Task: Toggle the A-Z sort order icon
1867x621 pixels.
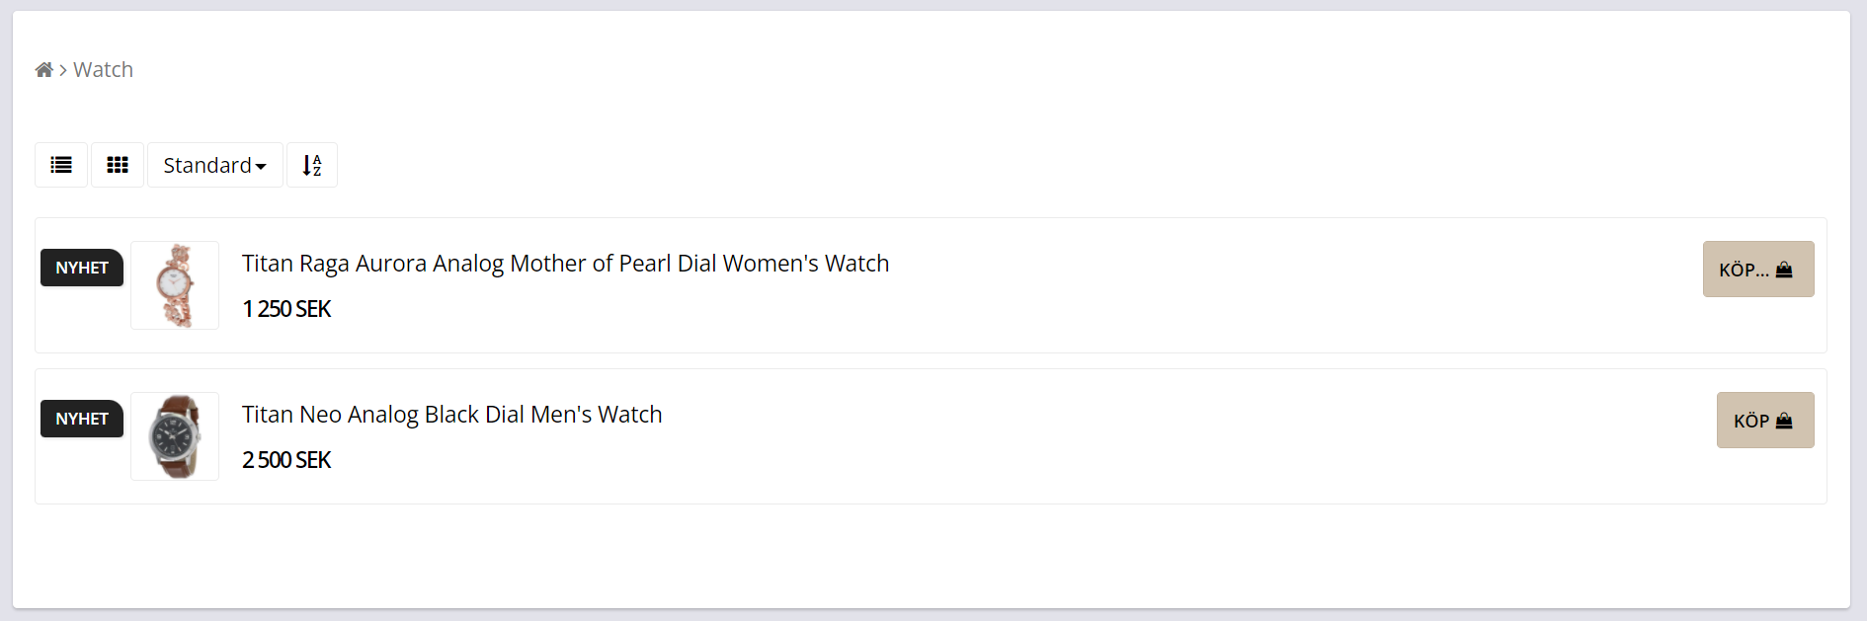Action: pyautogui.click(x=312, y=165)
